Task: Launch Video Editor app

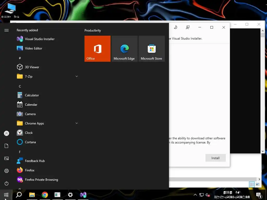Action: tap(47, 48)
